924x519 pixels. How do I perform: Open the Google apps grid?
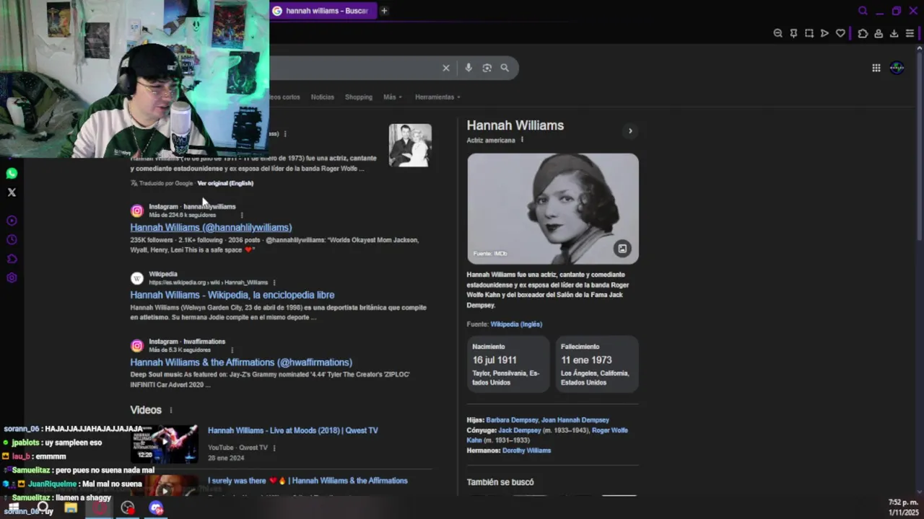876,68
